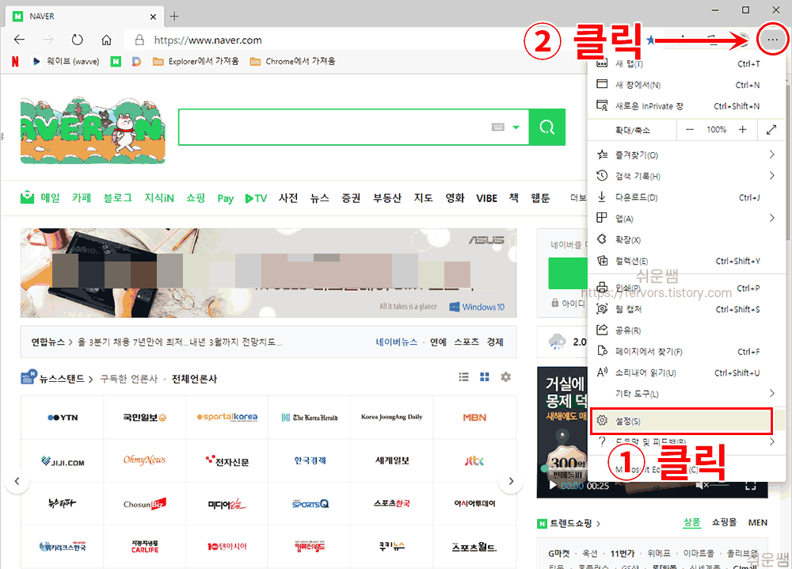Click the address bar URL

click(208, 40)
